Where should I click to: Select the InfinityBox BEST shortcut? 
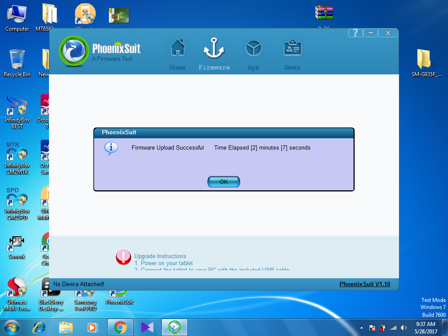pyautogui.click(x=17, y=112)
